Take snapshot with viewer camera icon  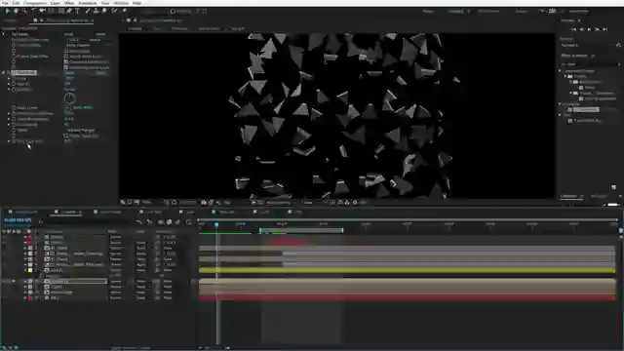pos(204,203)
